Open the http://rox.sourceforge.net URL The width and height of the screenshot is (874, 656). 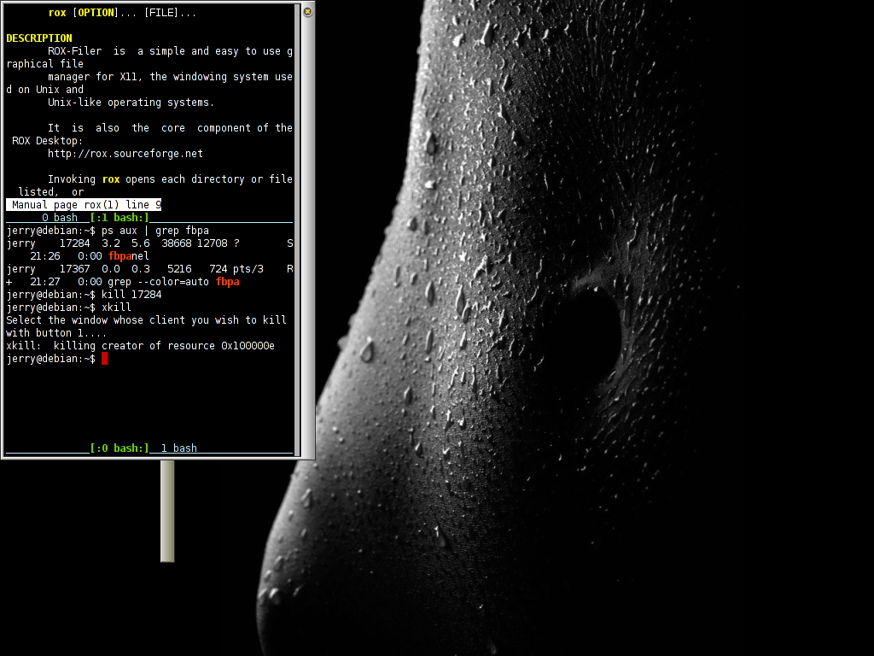[x=125, y=154]
